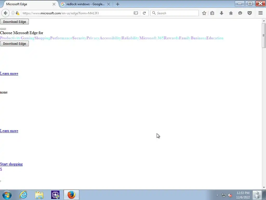
Task: Select the Gaming option
Action: coord(28,38)
